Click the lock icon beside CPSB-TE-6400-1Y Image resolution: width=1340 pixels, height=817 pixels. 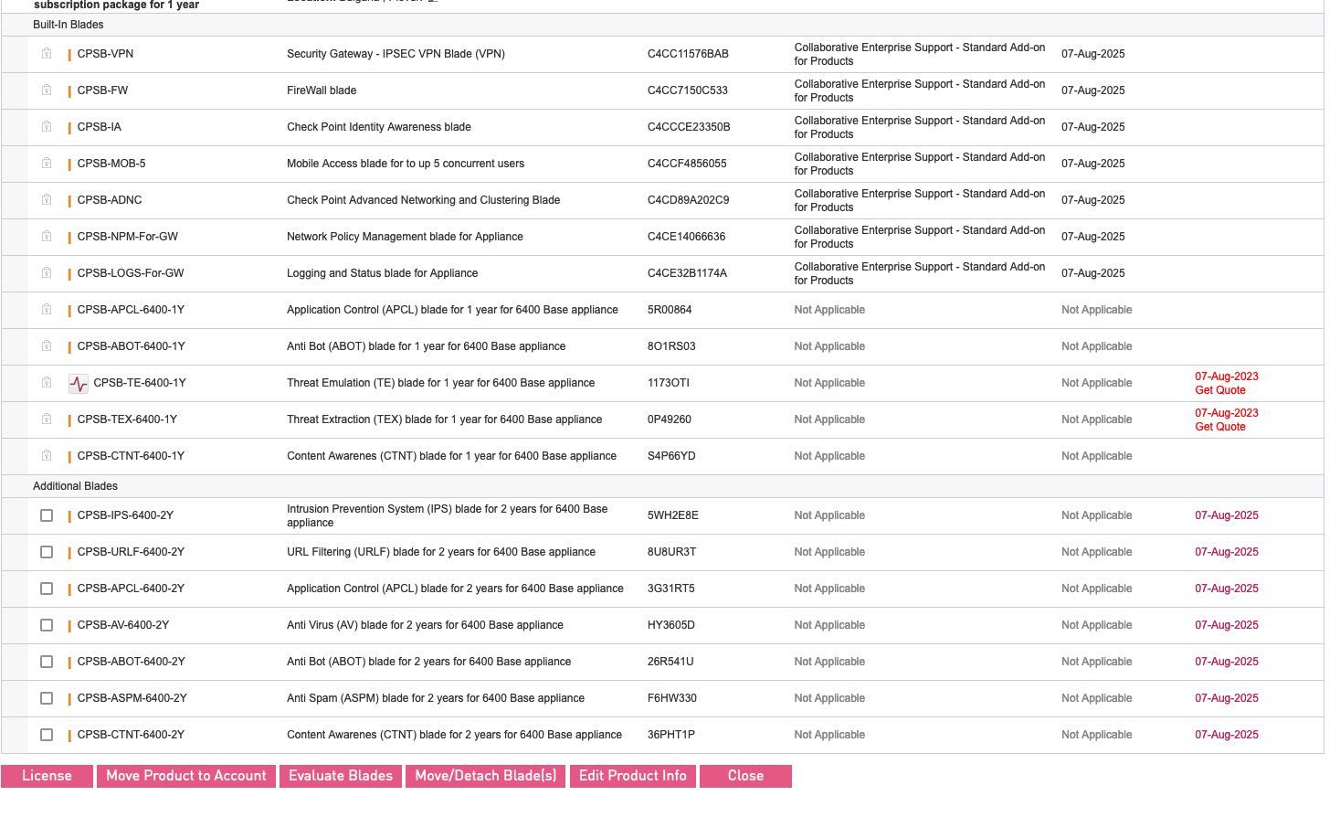click(47, 383)
